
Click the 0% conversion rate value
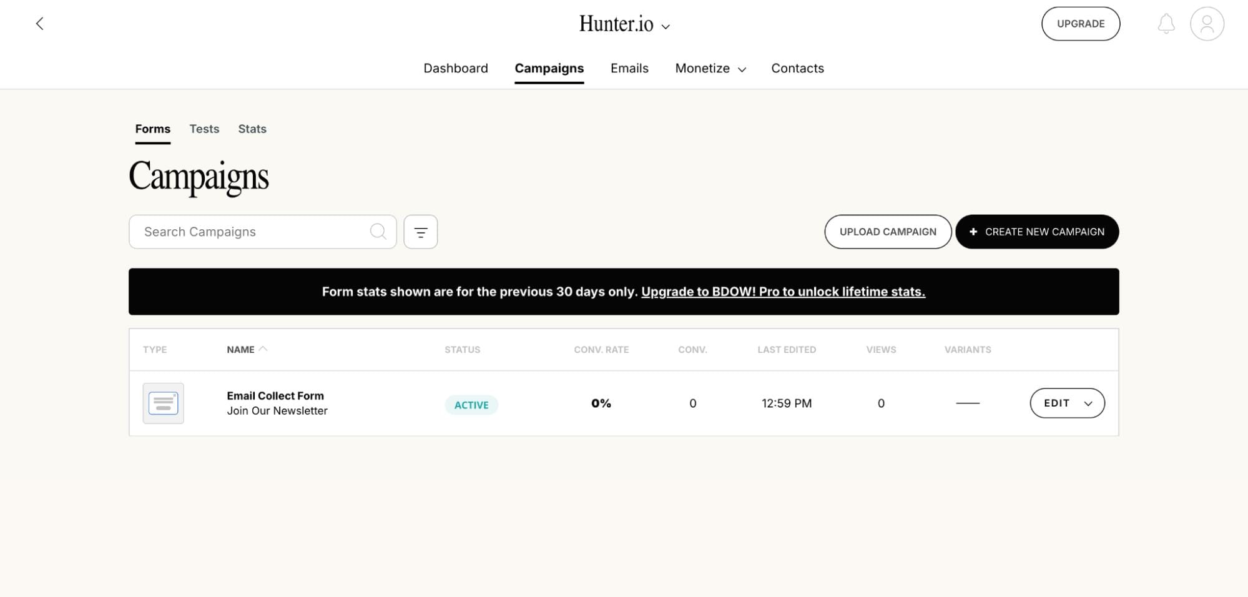click(x=601, y=403)
